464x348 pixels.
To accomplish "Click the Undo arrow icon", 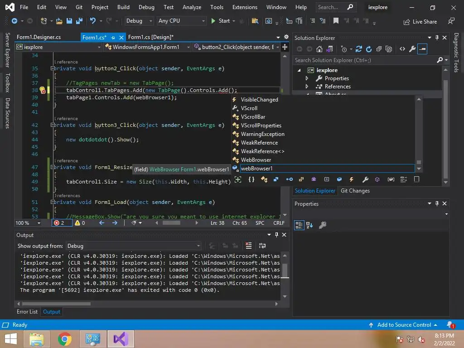I will point(93,21).
